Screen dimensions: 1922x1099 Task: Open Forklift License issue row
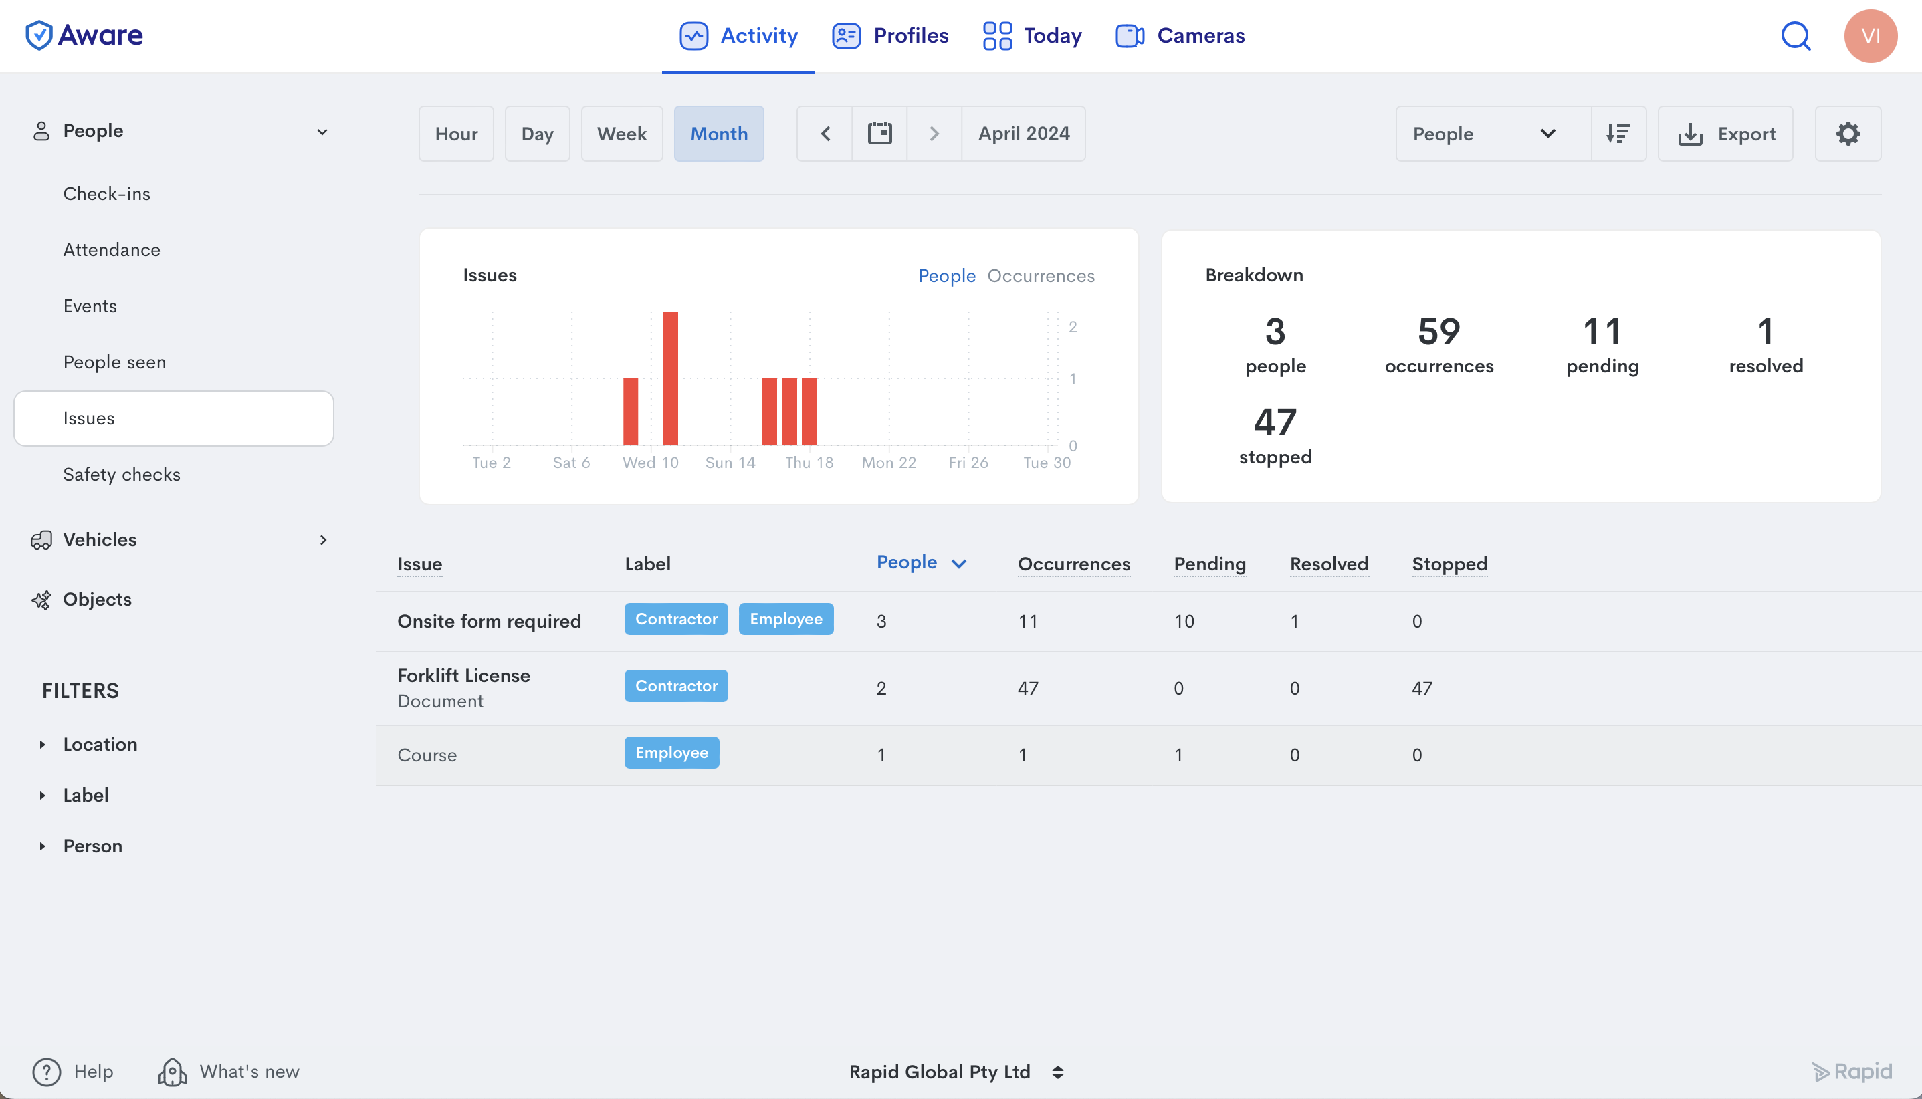pos(463,676)
